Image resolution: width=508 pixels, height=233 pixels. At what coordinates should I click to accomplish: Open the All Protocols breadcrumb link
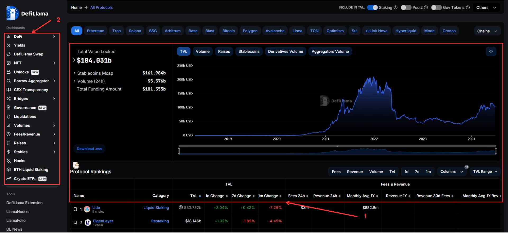click(x=101, y=8)
